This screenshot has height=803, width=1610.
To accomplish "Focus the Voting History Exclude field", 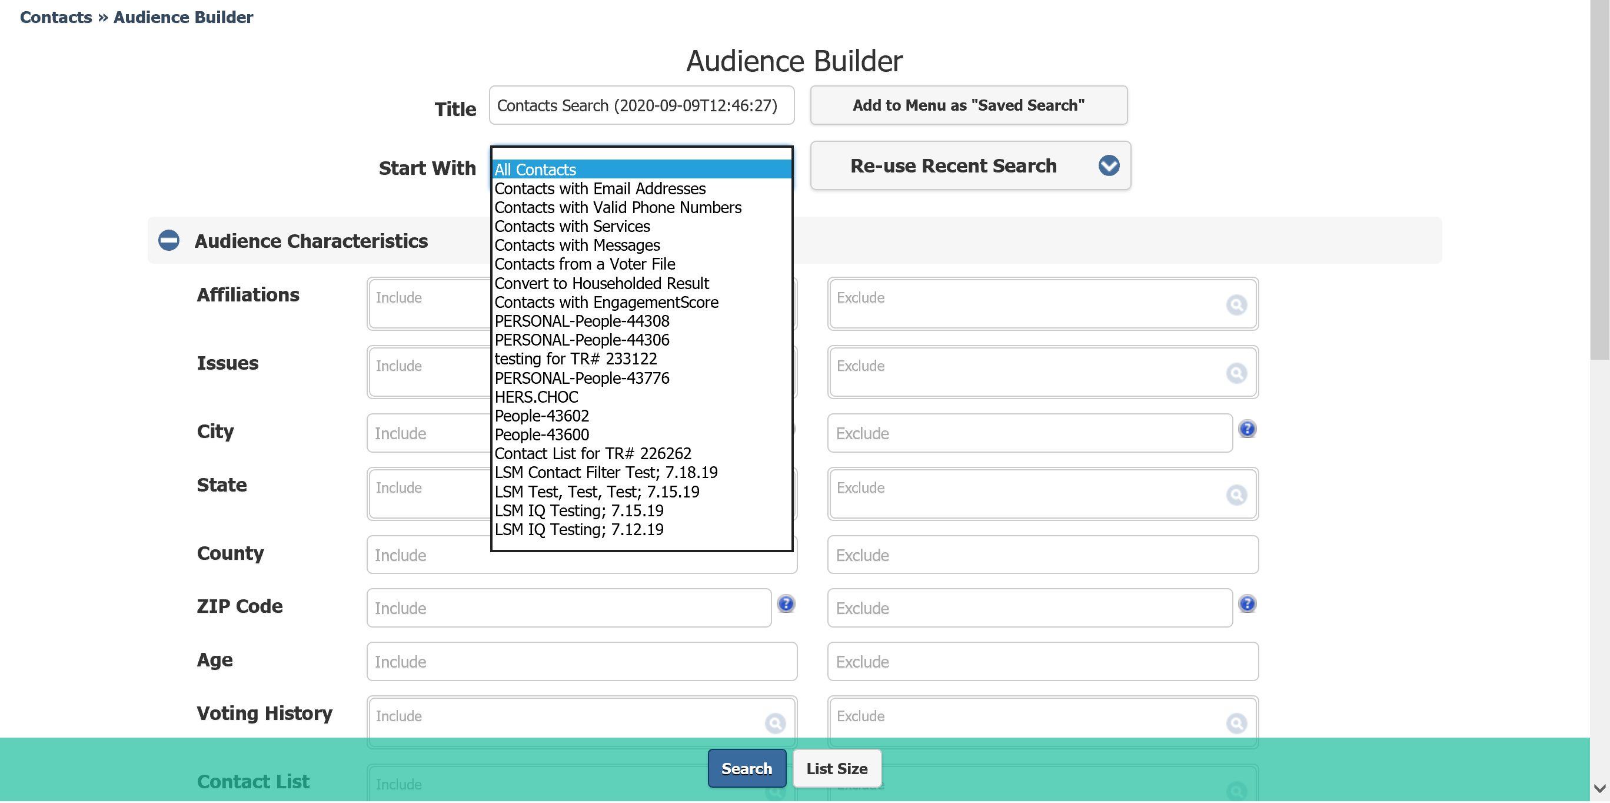I will [1043, 723].
